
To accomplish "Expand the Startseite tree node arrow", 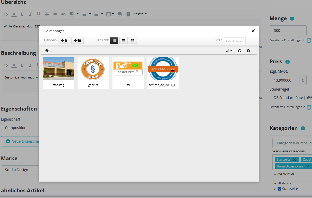I will pyautogui.click(x=275, y=189).
